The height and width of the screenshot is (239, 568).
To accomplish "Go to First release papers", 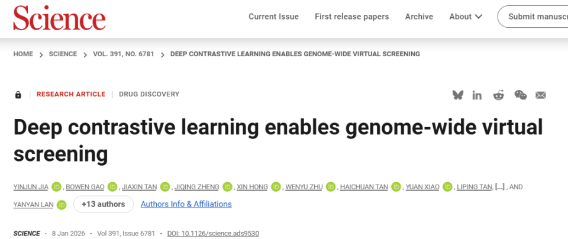I will click(x=352, y=17).
